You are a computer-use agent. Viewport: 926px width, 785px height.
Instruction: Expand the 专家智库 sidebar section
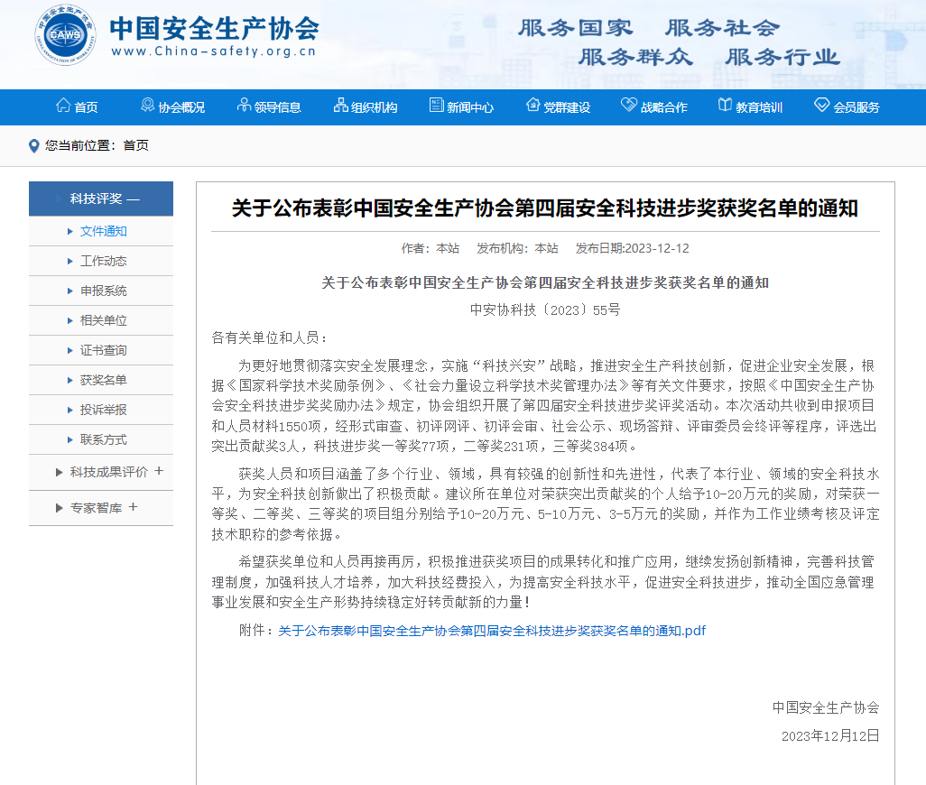[101, 508]
